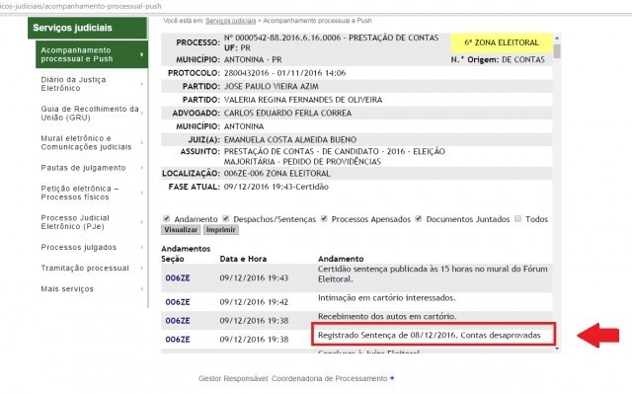
Task: Click location 006ZE-006 ZONA ELEITORAL text
Action: click(x=276, y=173)
